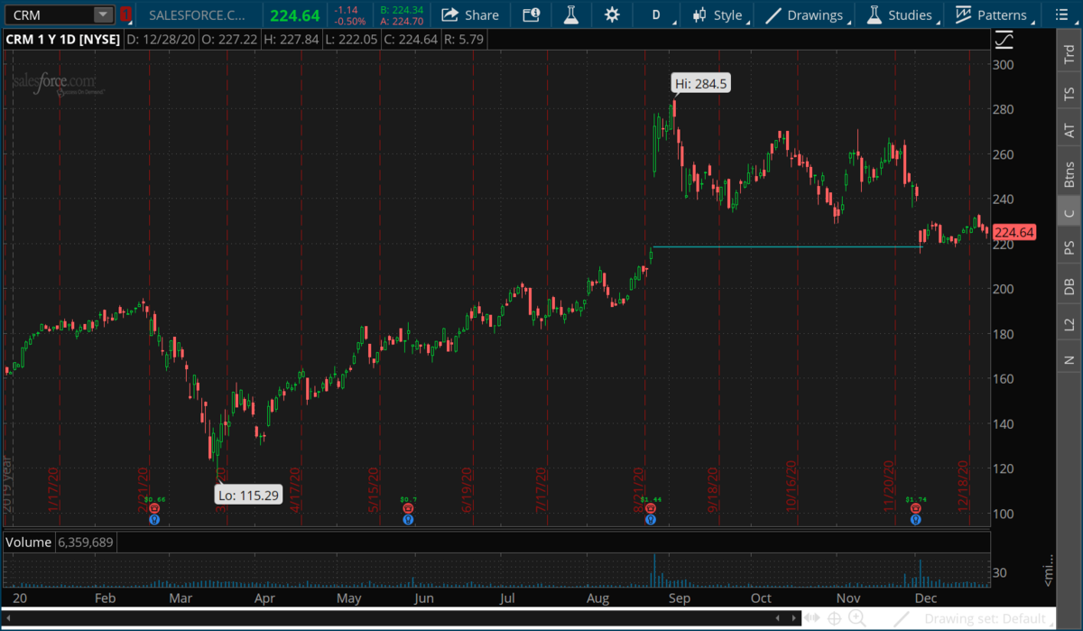
Task: Open the TS sidebar tab
Action: coord(1069,93)
